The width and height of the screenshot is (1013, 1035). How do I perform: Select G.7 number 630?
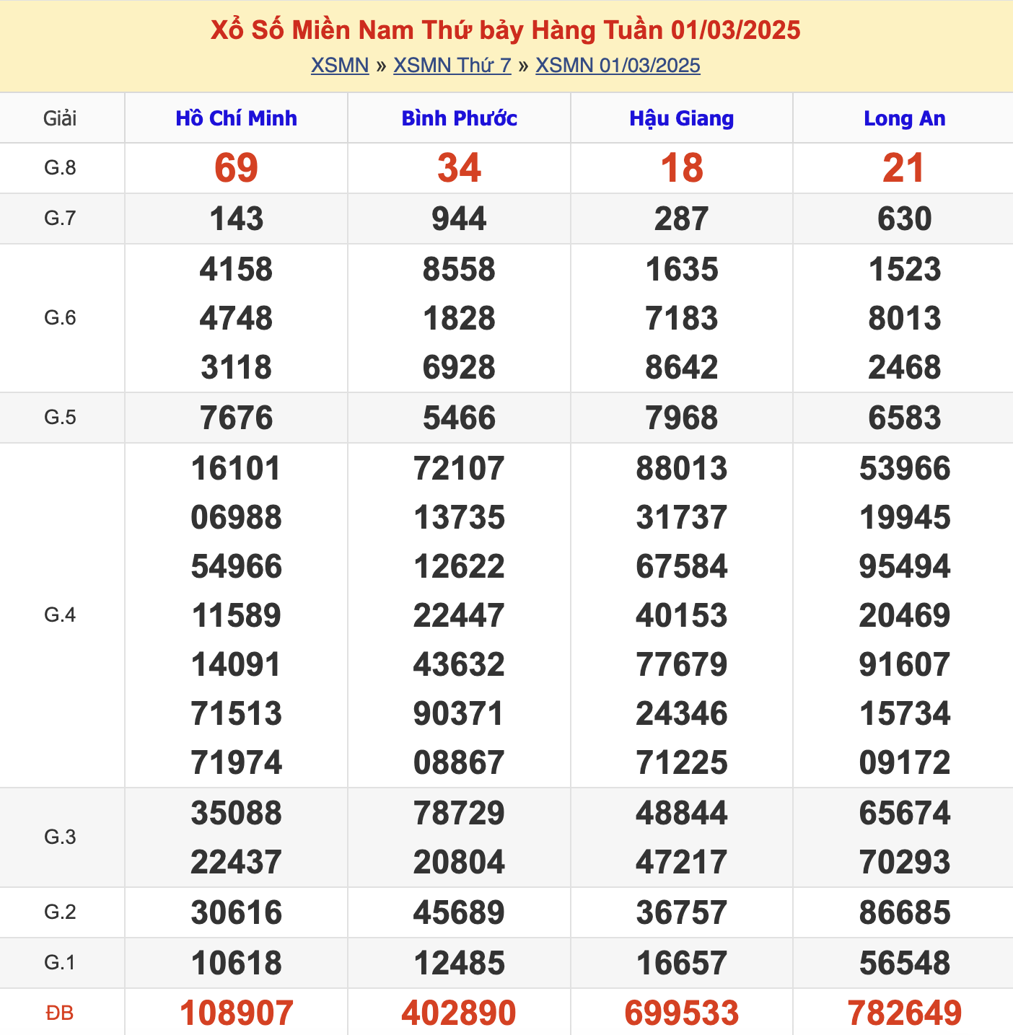pos(905,219)
